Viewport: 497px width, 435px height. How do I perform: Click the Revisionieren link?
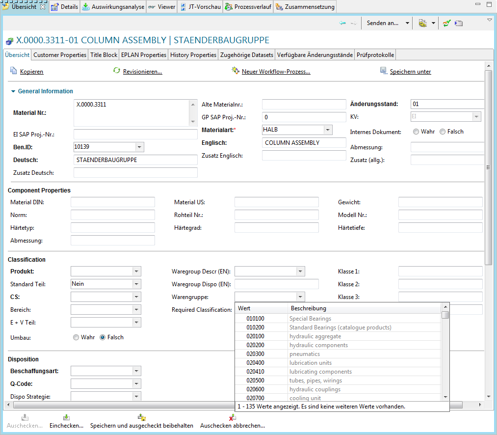tap(142, 72)
